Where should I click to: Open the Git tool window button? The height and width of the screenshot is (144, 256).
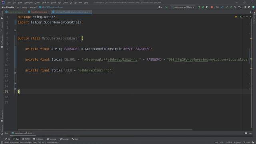[x=8, y=139]
